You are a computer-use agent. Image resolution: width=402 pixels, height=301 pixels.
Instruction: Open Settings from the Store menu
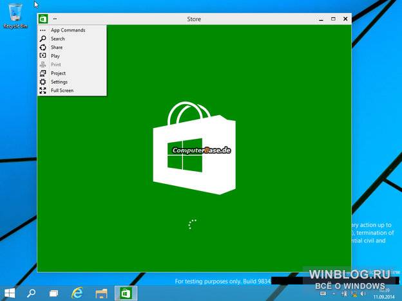click(72, 82)
